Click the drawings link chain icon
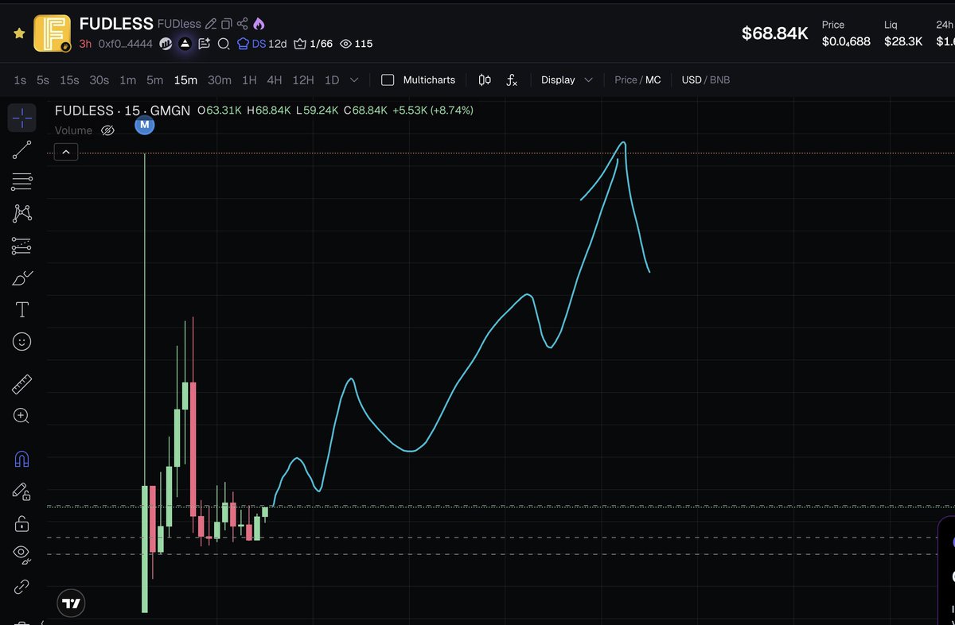955x625 pixels. click(x=21, y=587)
